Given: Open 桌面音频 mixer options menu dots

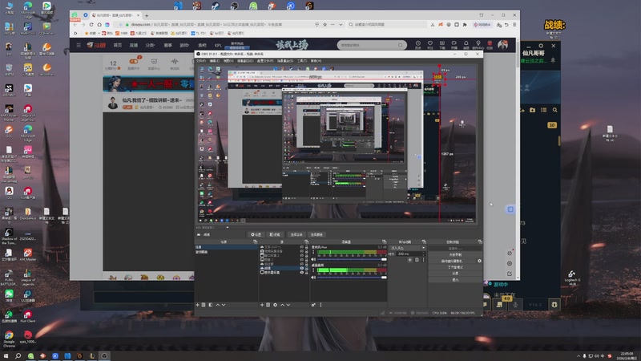Looking at the screenshot, I should tap(313, 270).
